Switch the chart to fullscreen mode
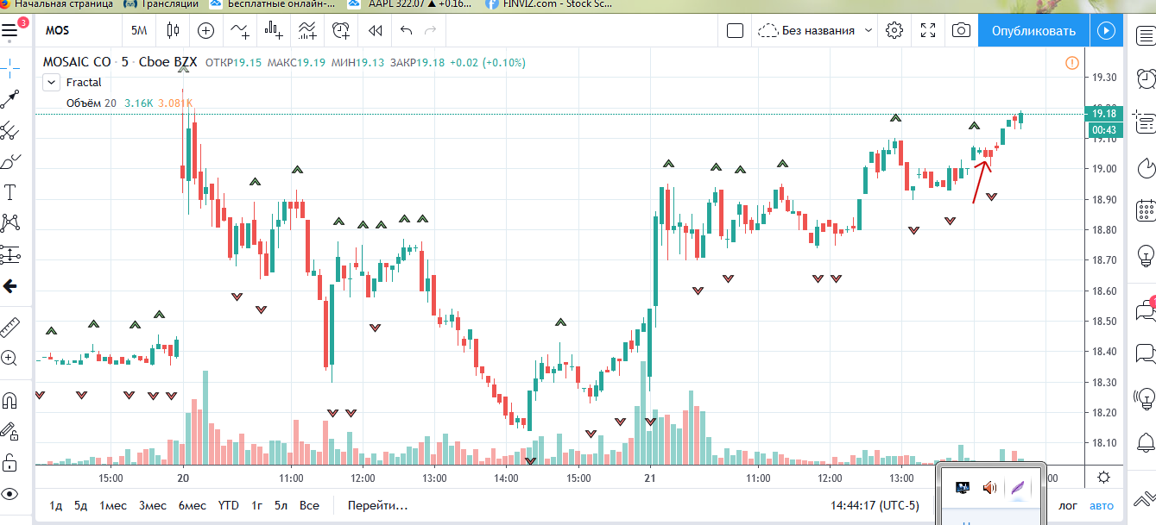 928,31
